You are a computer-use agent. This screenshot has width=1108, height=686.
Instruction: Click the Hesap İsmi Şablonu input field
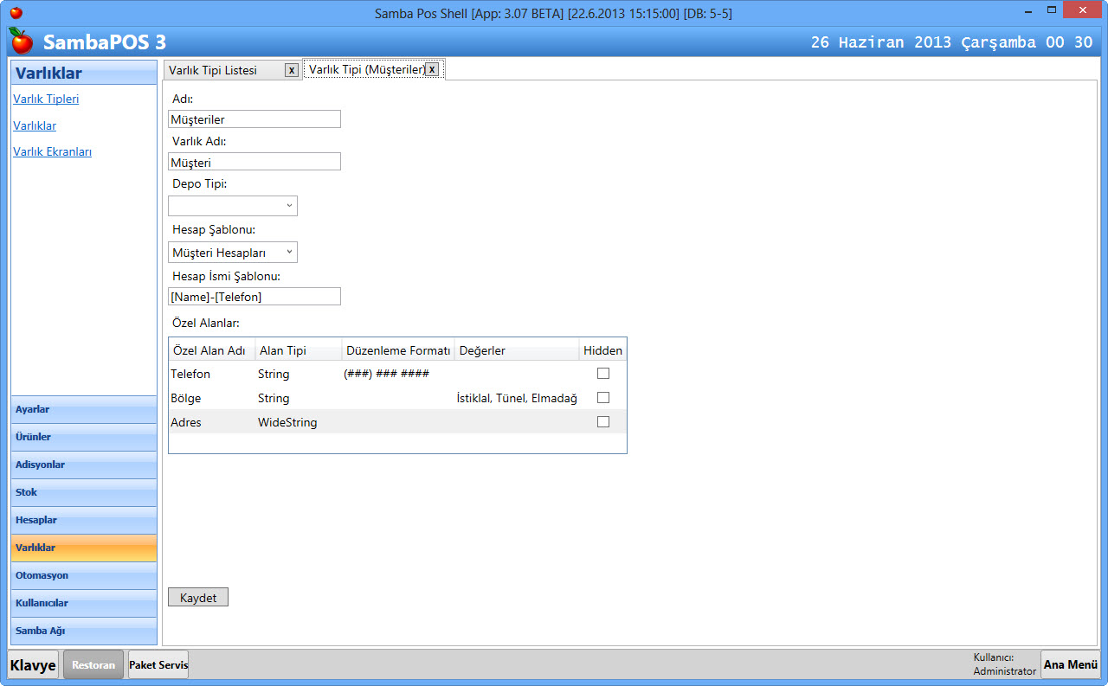coord(254,297)
